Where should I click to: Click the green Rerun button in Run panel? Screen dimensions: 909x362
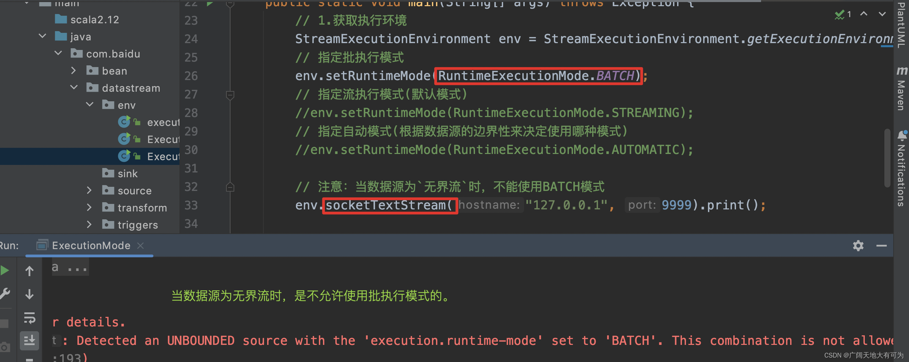4,270
